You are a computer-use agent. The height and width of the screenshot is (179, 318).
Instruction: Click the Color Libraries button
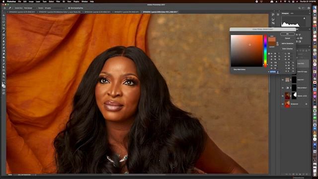(x=287, y=49)
